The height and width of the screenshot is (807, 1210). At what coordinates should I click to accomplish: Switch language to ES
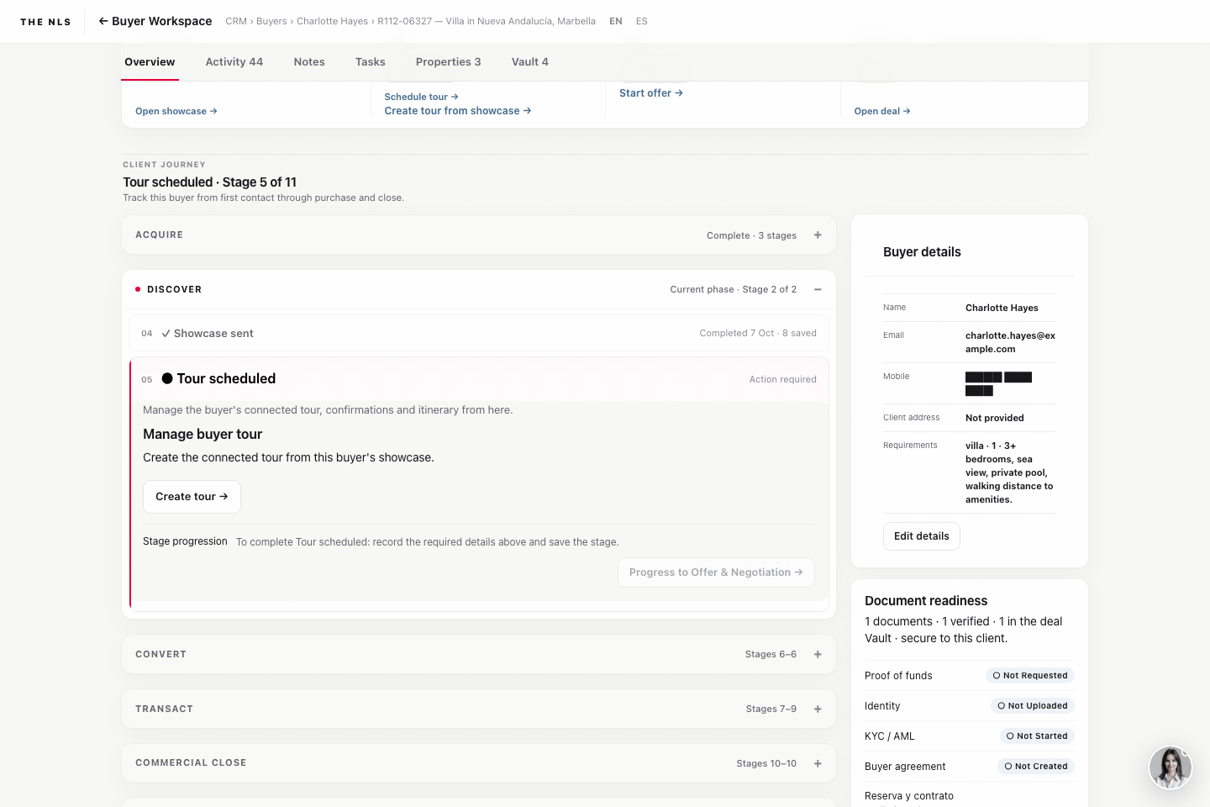coord(642,21)
